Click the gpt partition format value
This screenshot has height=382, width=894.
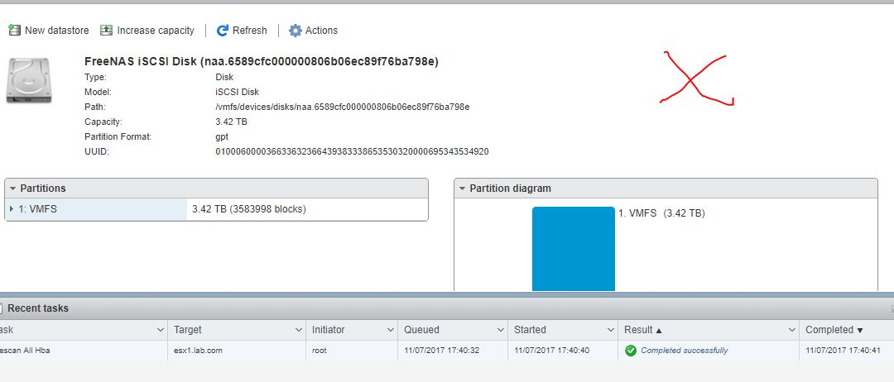coord(222,137)
